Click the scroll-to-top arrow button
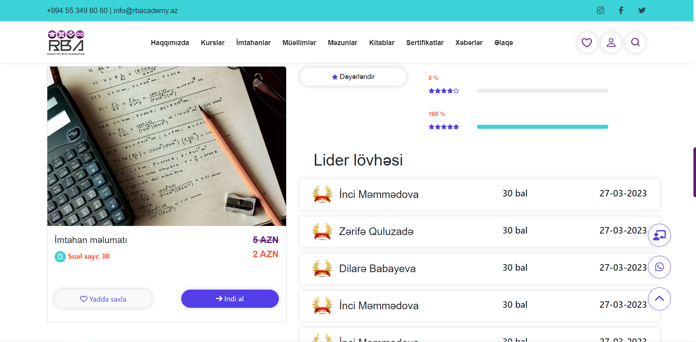 pos(659,299)
